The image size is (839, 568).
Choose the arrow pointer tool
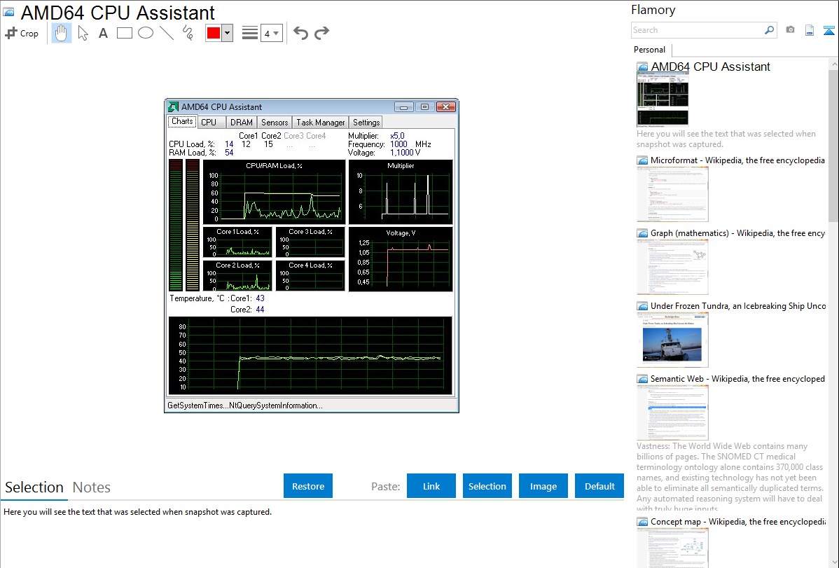83,33
